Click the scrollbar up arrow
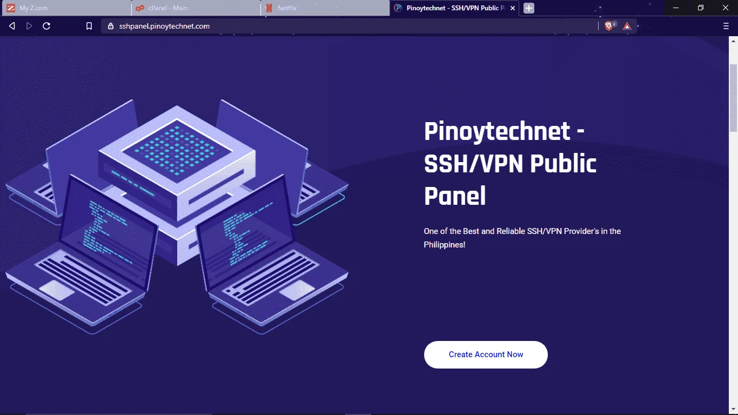 (x=733, y=41)
